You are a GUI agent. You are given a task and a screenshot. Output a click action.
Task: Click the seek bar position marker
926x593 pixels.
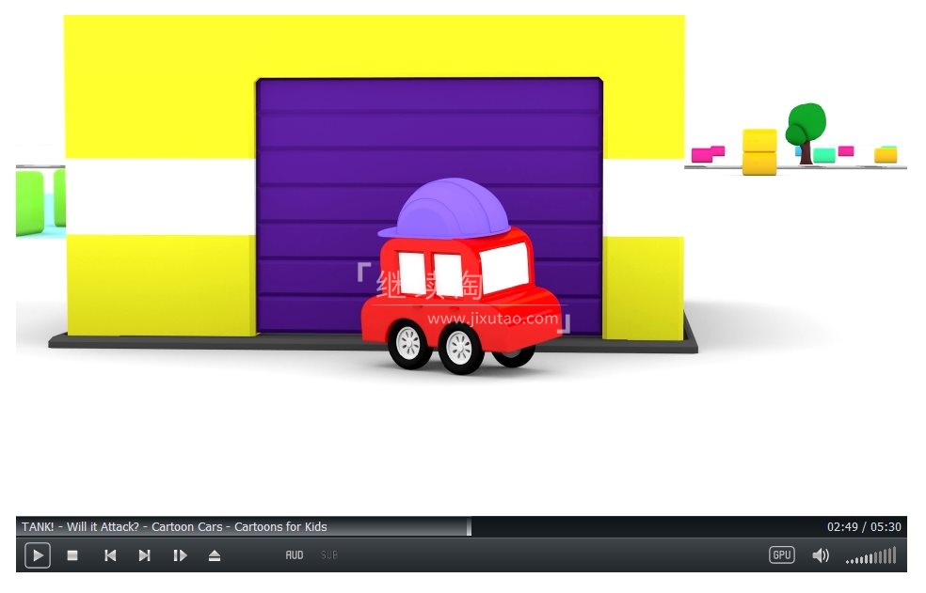point(469,526)
